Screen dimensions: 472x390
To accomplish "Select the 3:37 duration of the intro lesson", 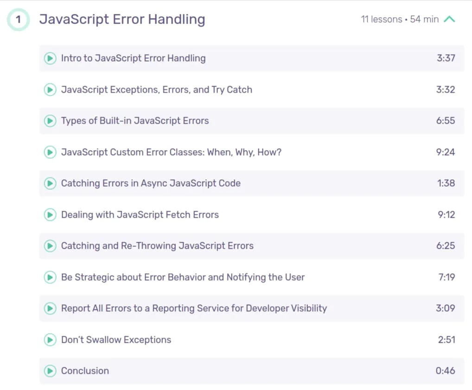I will [x=446, y=58].
